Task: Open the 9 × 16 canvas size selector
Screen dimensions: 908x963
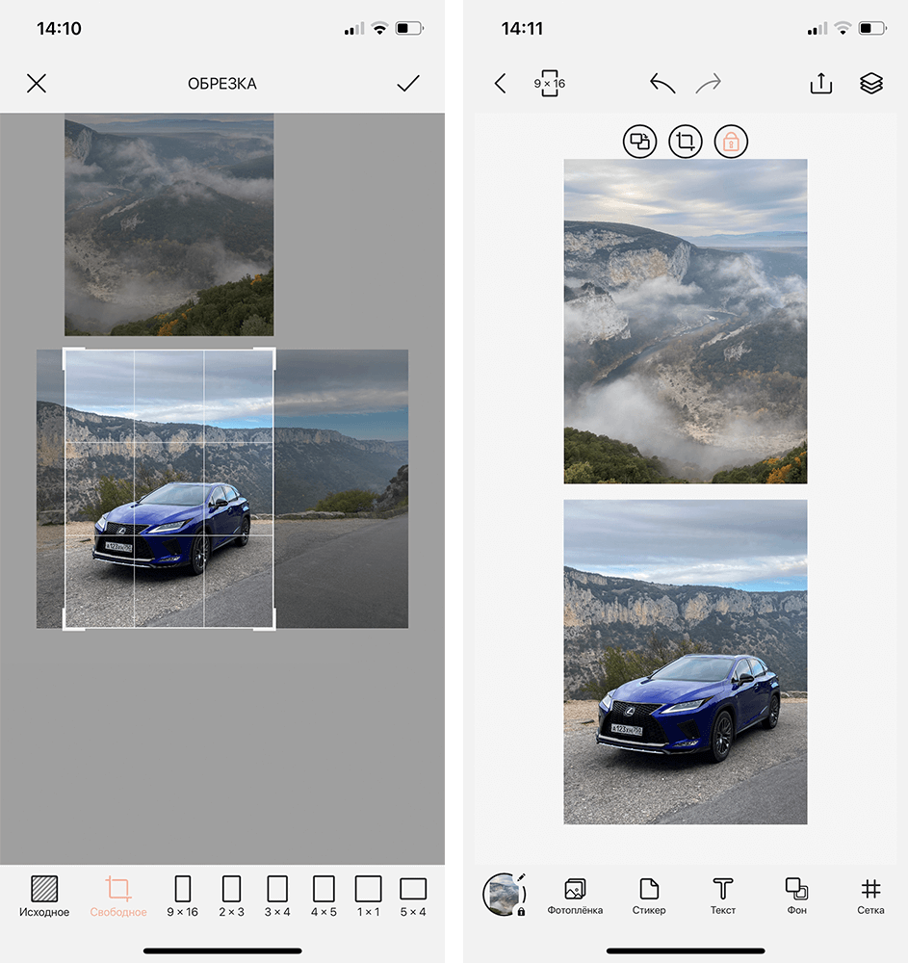Action: pos(550,84)
